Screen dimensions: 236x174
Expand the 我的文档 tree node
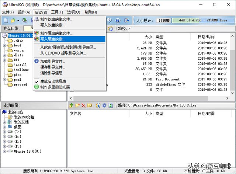tap(4, 122)
